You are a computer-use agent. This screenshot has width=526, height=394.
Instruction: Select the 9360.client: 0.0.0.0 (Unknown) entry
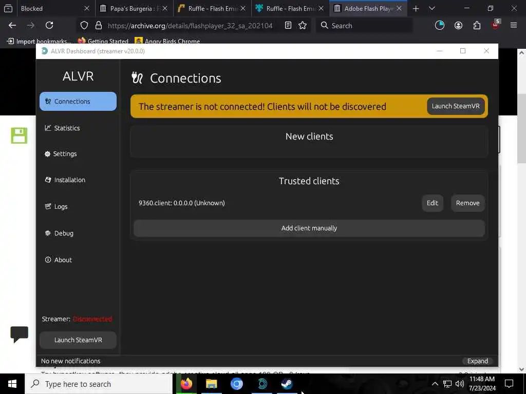point(181,203)
